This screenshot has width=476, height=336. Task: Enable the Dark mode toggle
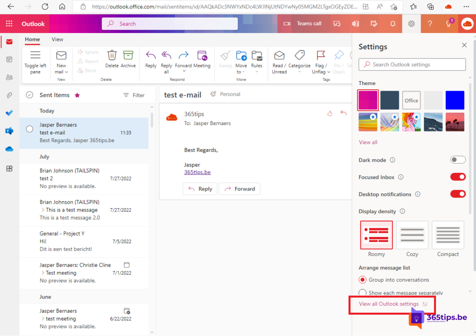click(457, 160)
